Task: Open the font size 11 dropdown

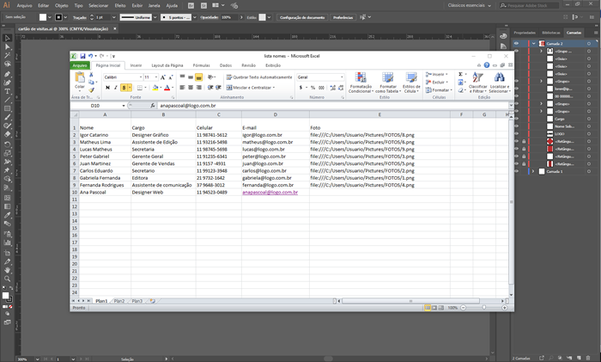Action: 156,77
